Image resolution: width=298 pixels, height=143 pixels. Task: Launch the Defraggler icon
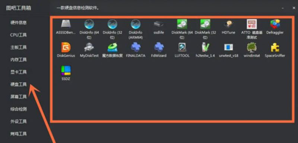(275, 24)
